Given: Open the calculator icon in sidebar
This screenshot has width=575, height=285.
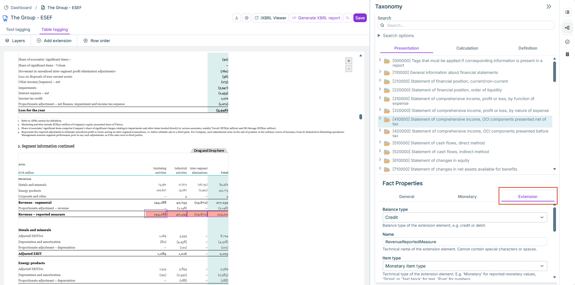Looking at the screenshot, I should pyautogui.click(x=567, y=54).
